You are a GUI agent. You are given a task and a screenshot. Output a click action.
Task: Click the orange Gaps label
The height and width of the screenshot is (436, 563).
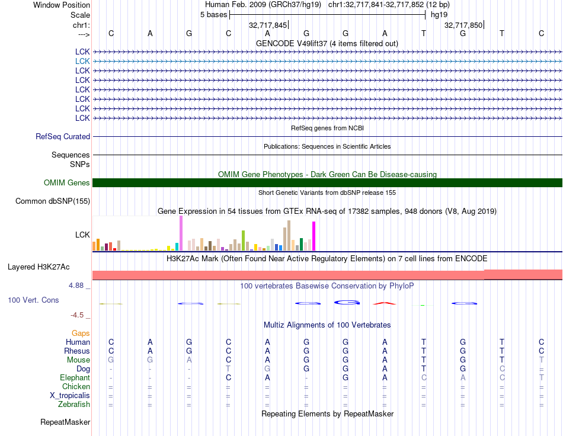pos(81,334)
